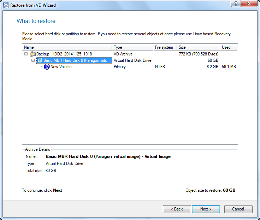Open help with the question mark button

236,4
